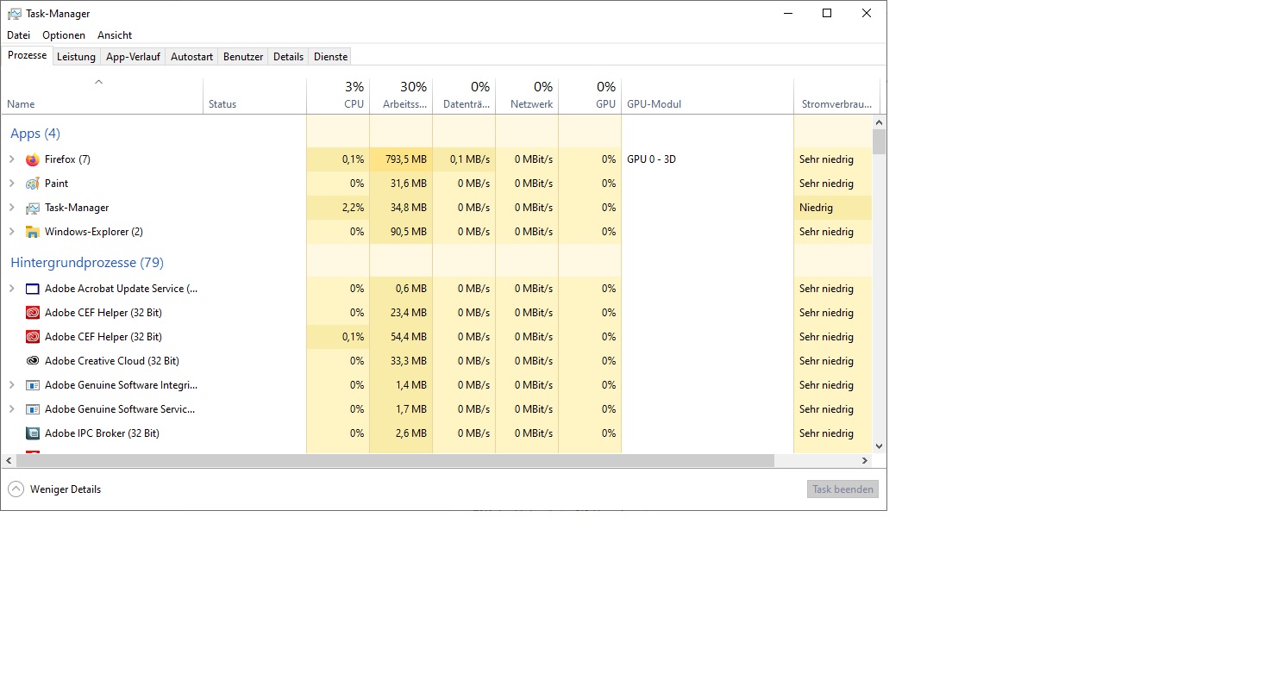Click the vertical scrollbar up arrow

click(879, 121)
